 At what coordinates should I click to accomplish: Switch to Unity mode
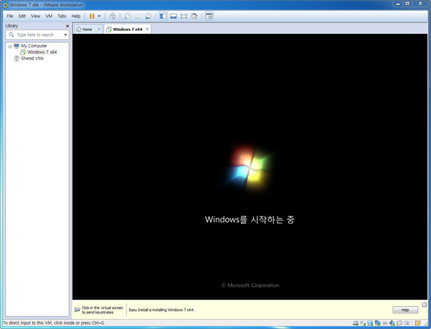tap(194, 16)
